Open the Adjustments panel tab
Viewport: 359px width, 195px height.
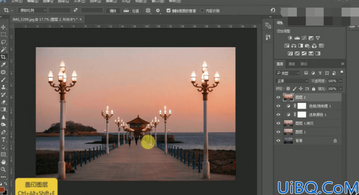280,23
